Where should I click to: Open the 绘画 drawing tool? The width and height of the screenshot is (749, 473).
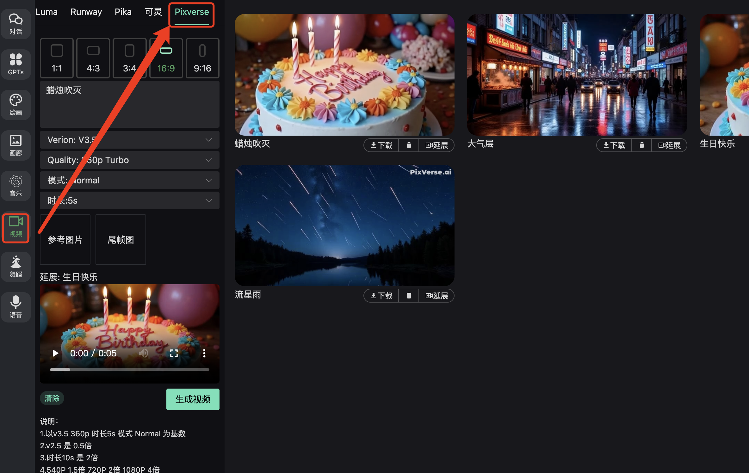tap(16, 105)
